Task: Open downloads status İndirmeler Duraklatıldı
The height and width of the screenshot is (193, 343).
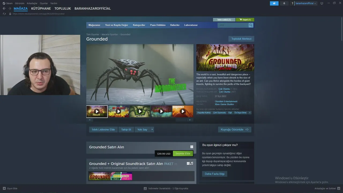Action: point(166,188)
